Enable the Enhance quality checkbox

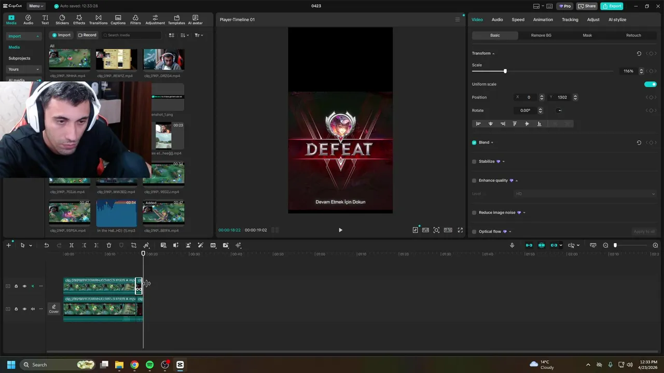pyautogui.click(x=474, y=180)
